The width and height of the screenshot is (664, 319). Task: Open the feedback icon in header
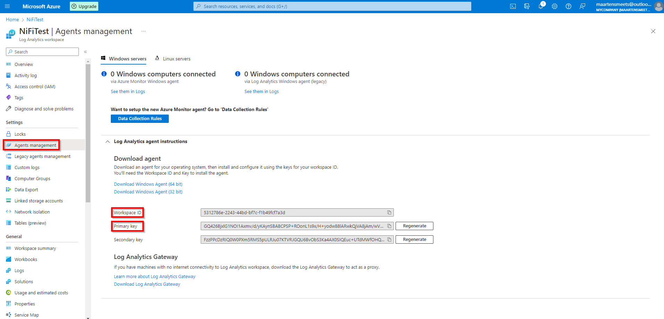pyautogui.click(x=582, y=6)
